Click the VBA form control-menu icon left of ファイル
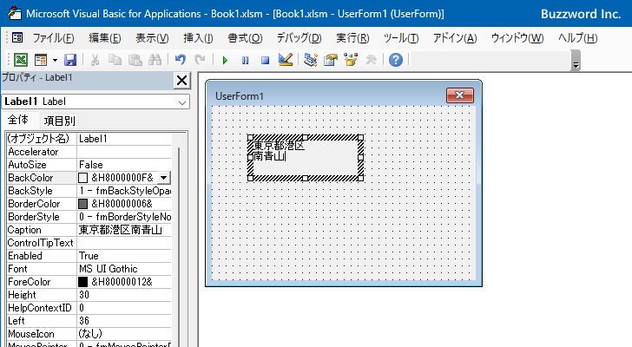The width and height of the screenshot is (632, 347). [17, 38]
